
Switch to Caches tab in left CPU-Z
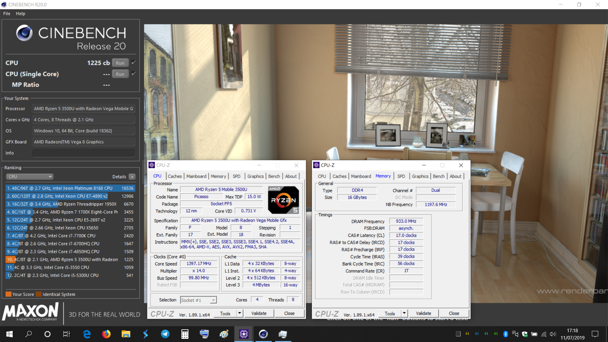[x=175, y=176]
